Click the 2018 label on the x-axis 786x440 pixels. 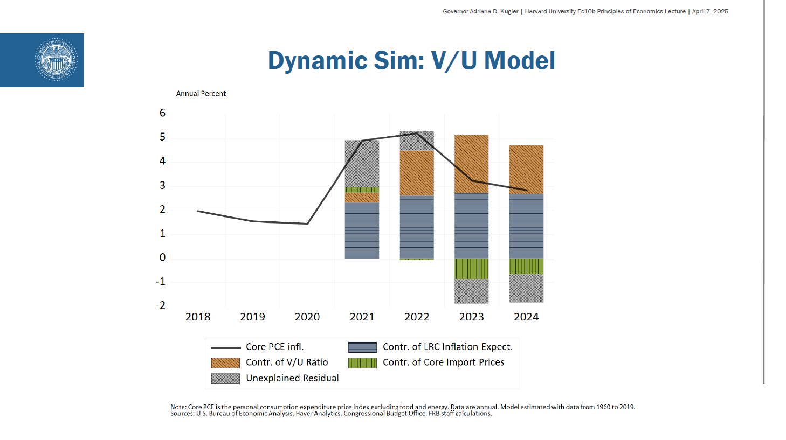coord(198,317)
